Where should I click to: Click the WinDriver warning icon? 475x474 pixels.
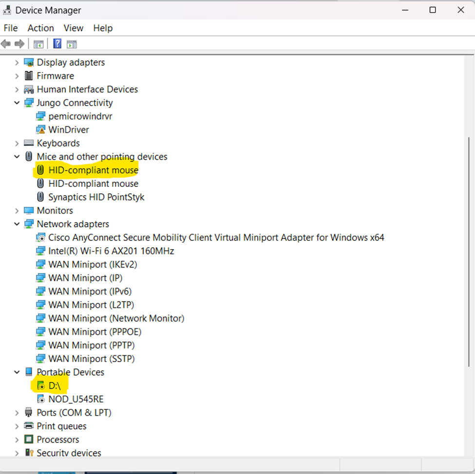(40, 130)
